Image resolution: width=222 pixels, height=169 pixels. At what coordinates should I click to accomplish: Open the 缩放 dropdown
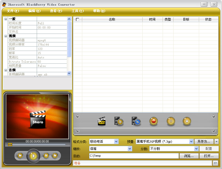(x=130, y=148)
